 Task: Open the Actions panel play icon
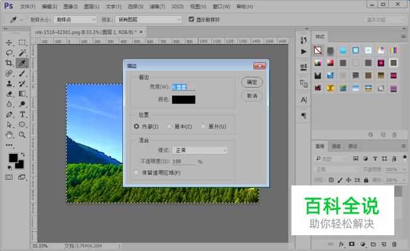303,52
